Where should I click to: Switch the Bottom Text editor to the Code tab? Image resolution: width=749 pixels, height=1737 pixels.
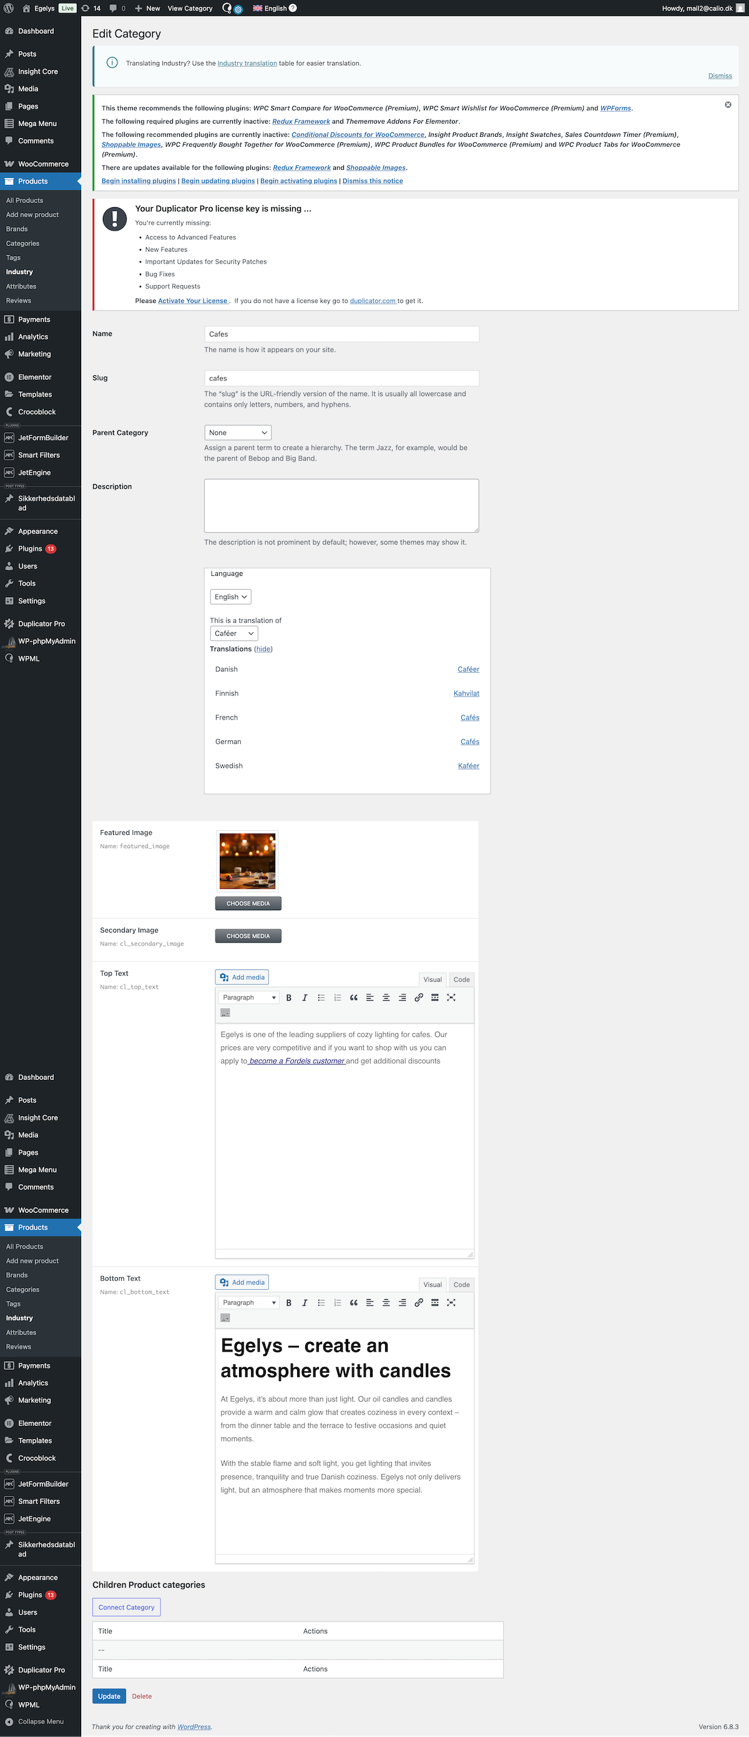[461, 1285]
